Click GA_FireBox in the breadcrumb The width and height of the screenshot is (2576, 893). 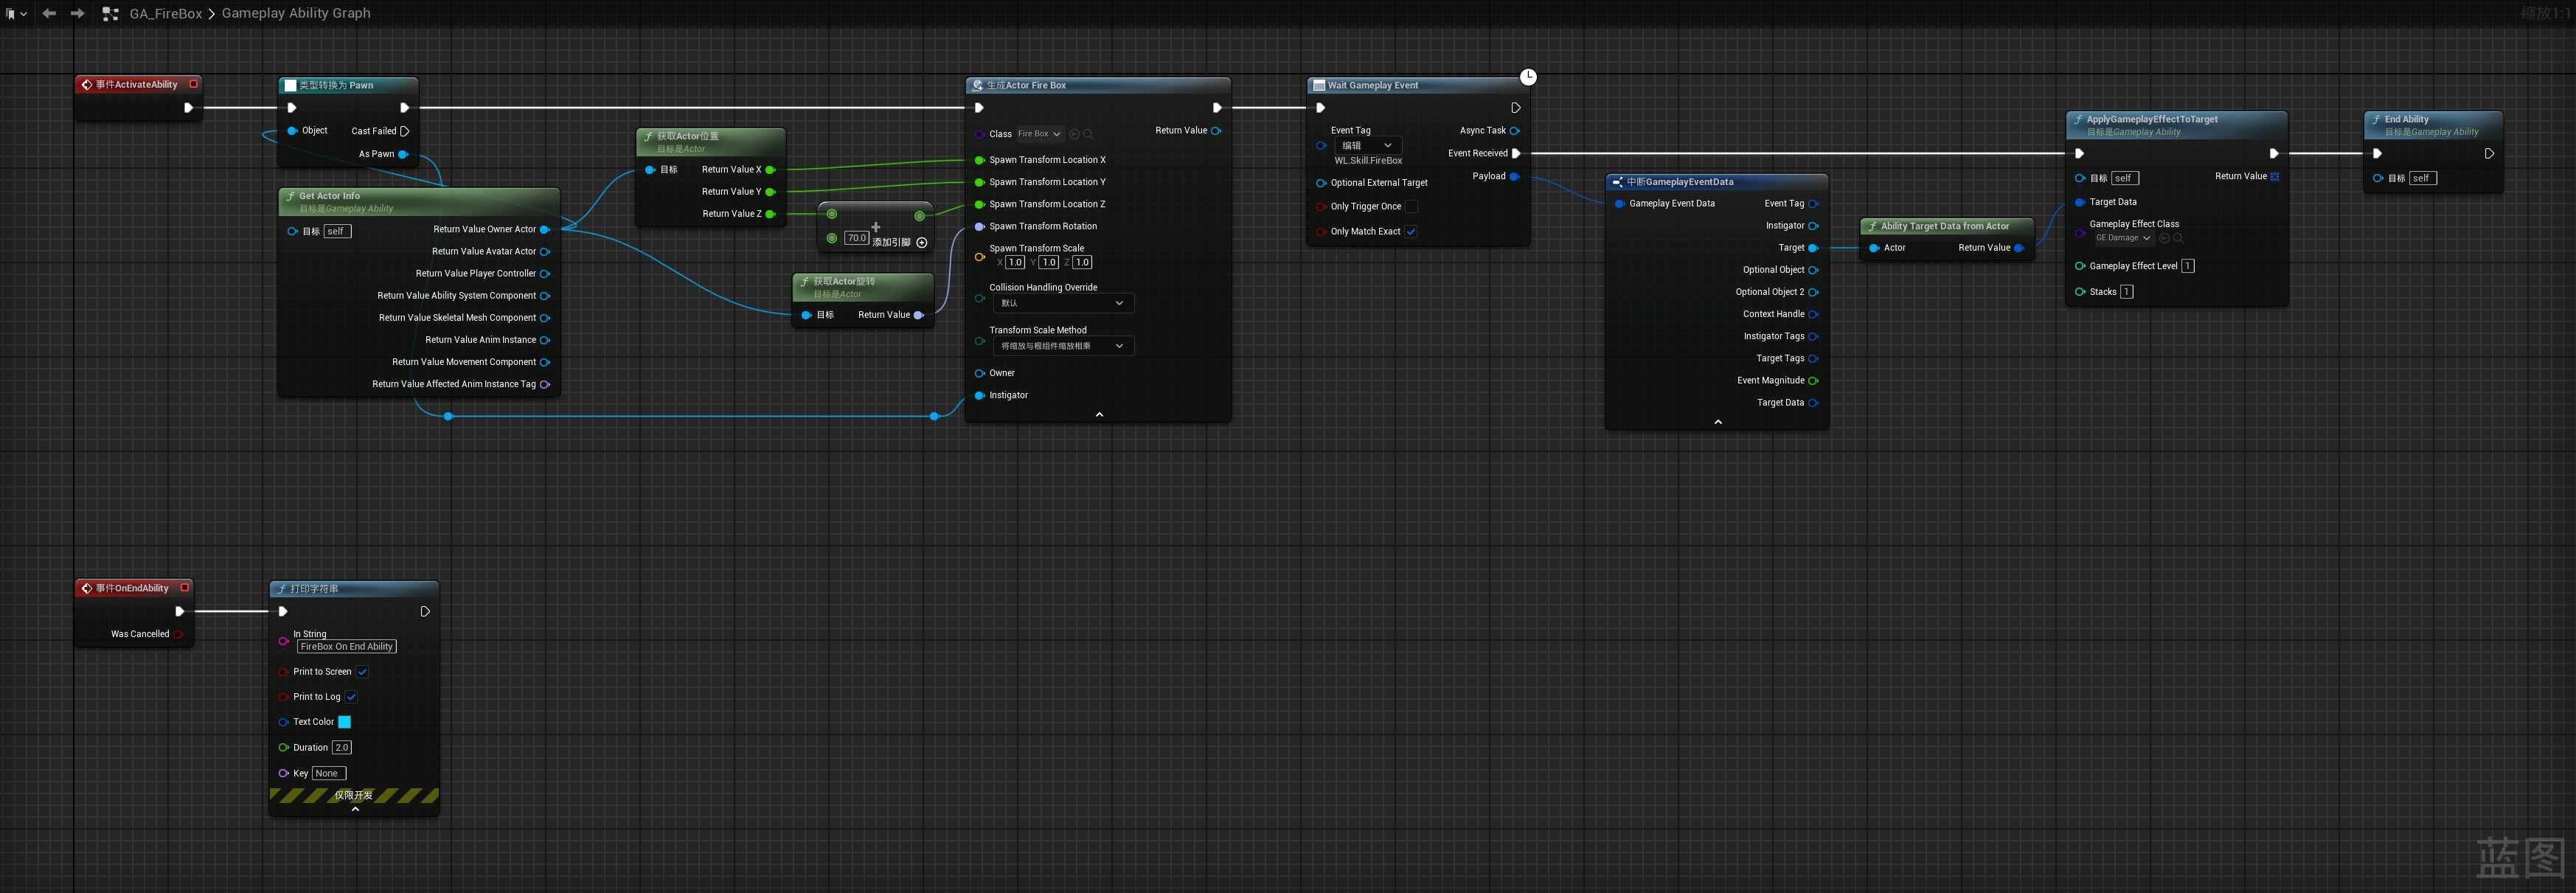(x=166, y=13)
